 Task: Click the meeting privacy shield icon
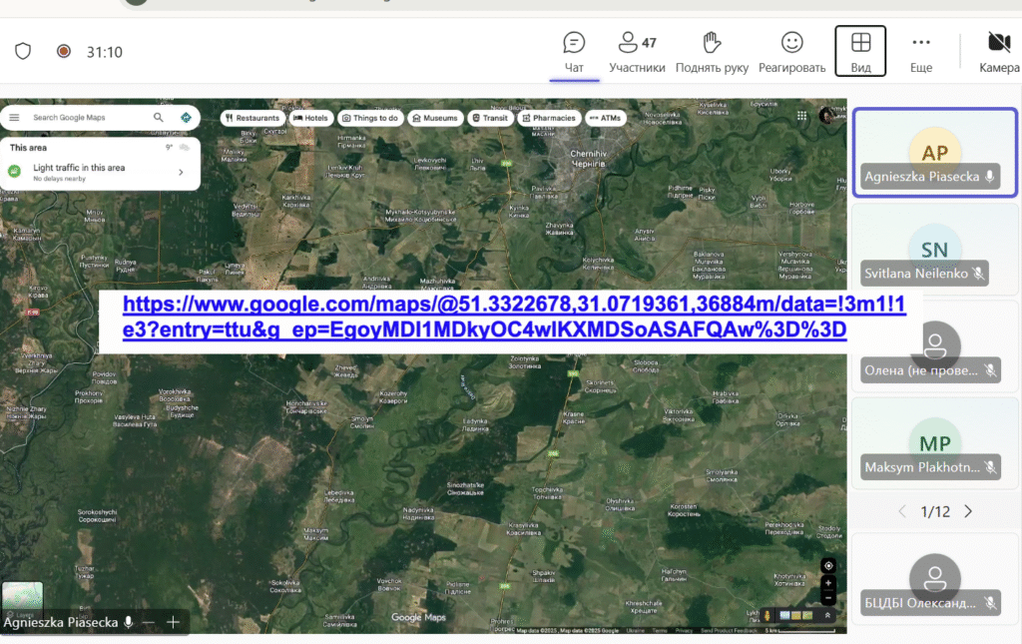tap(23, 51)
